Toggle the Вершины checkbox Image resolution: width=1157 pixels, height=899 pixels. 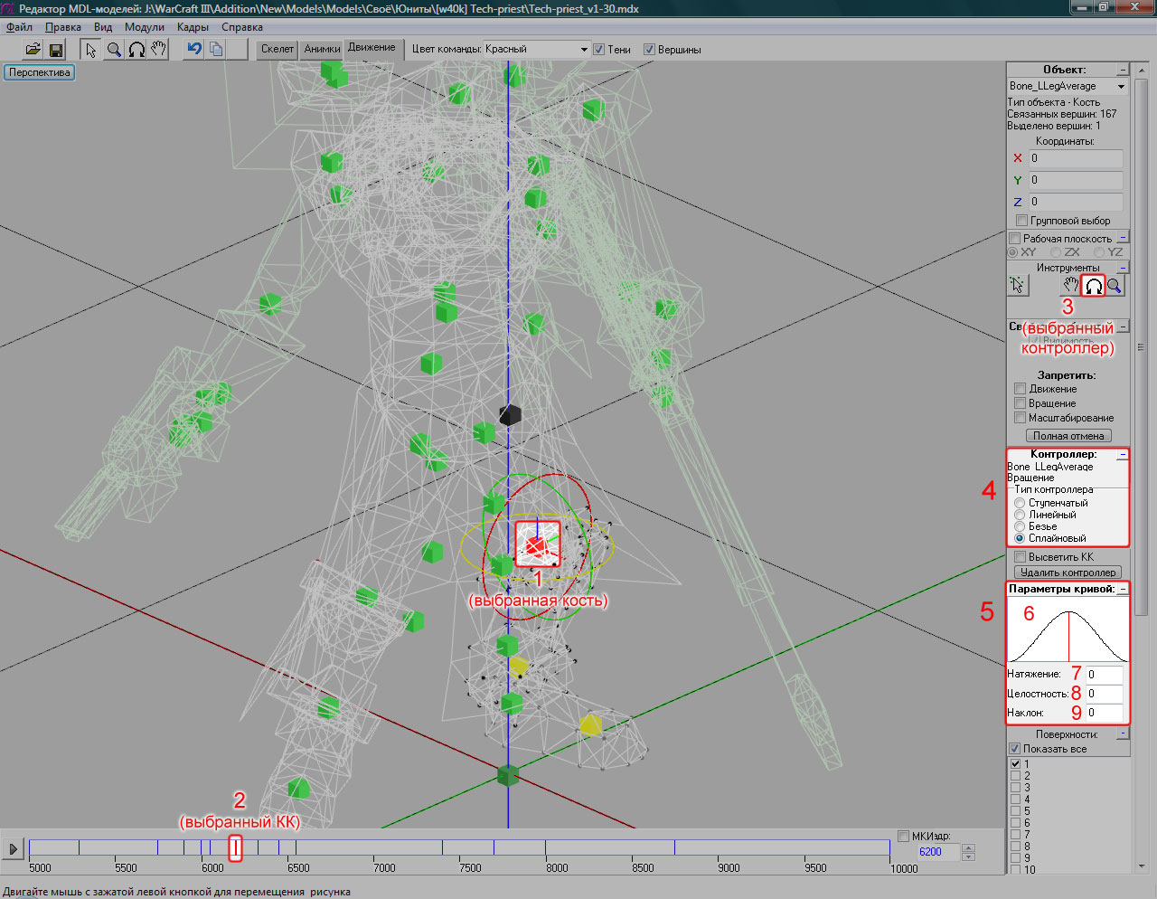pos(649,50)
